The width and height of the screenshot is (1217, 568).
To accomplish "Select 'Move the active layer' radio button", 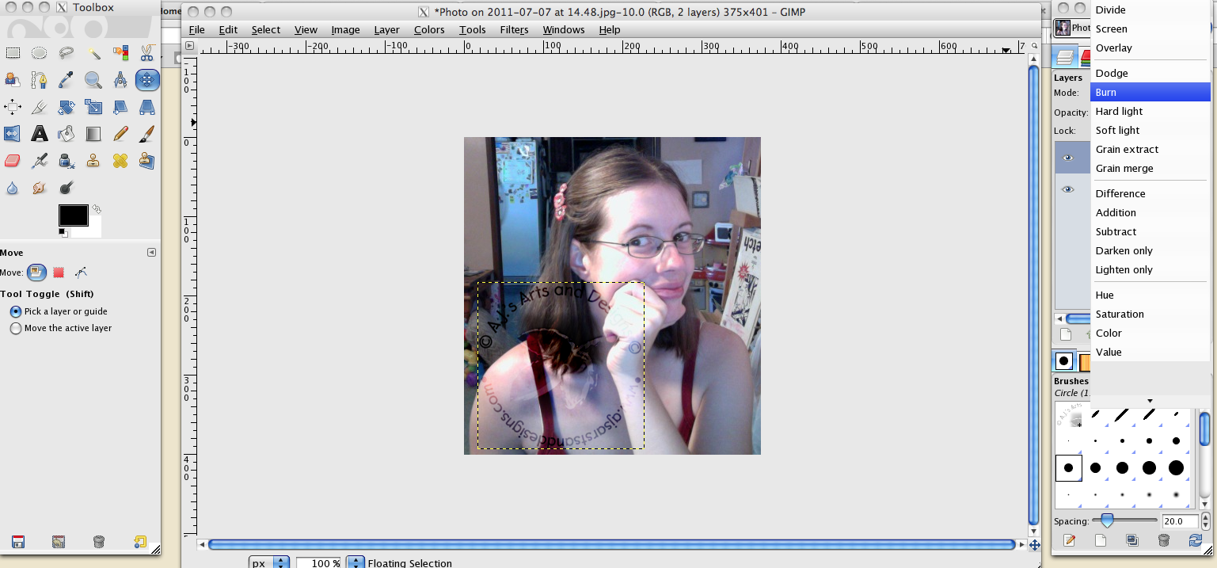I will coord(16,328).
